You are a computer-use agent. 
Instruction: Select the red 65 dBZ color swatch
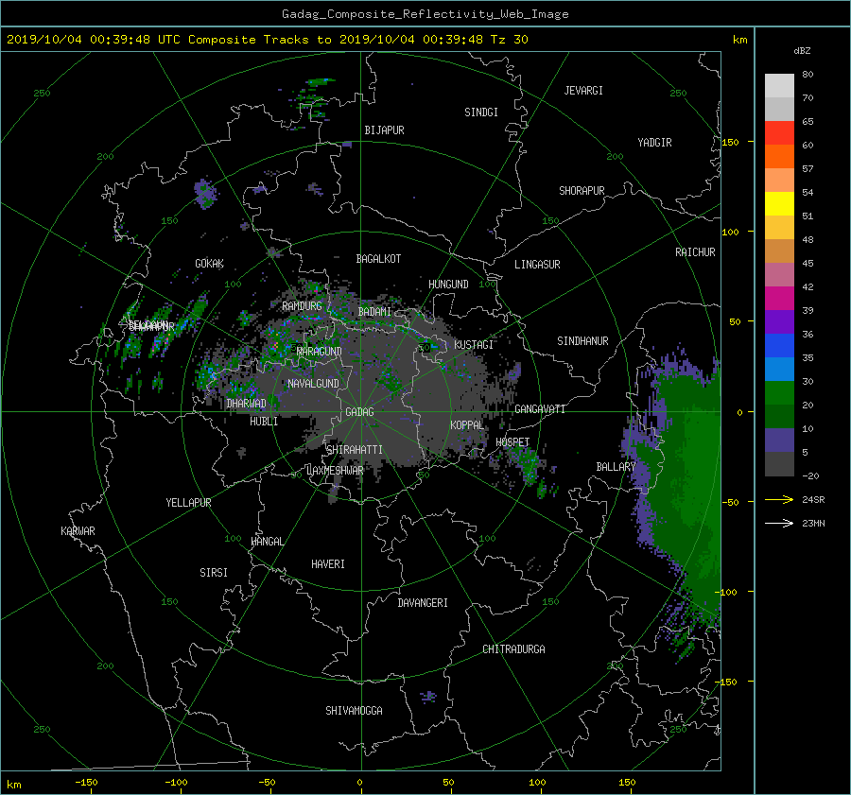779,132
